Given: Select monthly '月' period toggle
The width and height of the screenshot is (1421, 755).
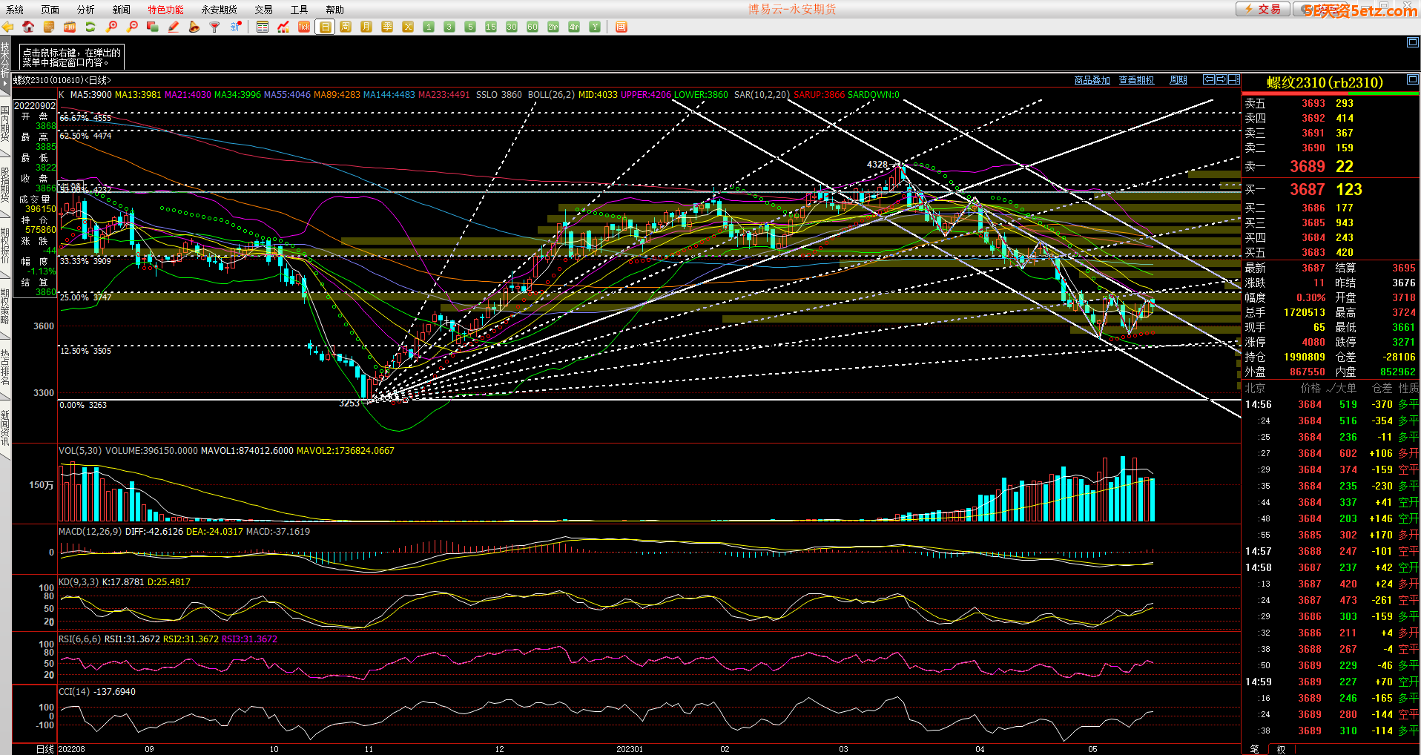Looking at the screenshot, I should (x=366, y=27).
